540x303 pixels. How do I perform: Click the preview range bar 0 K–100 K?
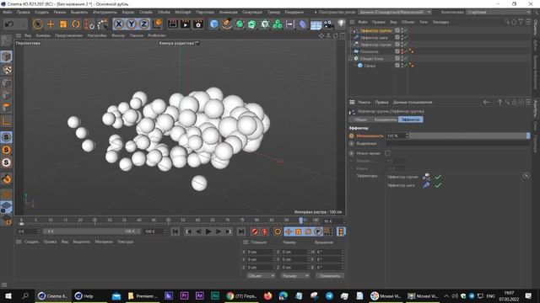[92, 231]
